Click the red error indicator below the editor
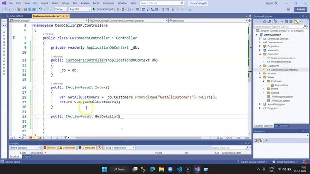 pos(33,137)
